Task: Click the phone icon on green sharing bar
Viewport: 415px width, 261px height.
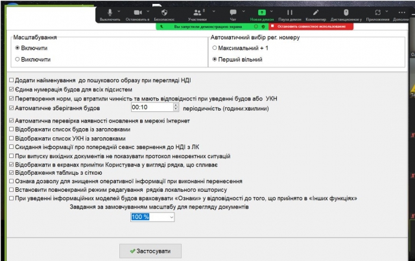Action: 161,27
